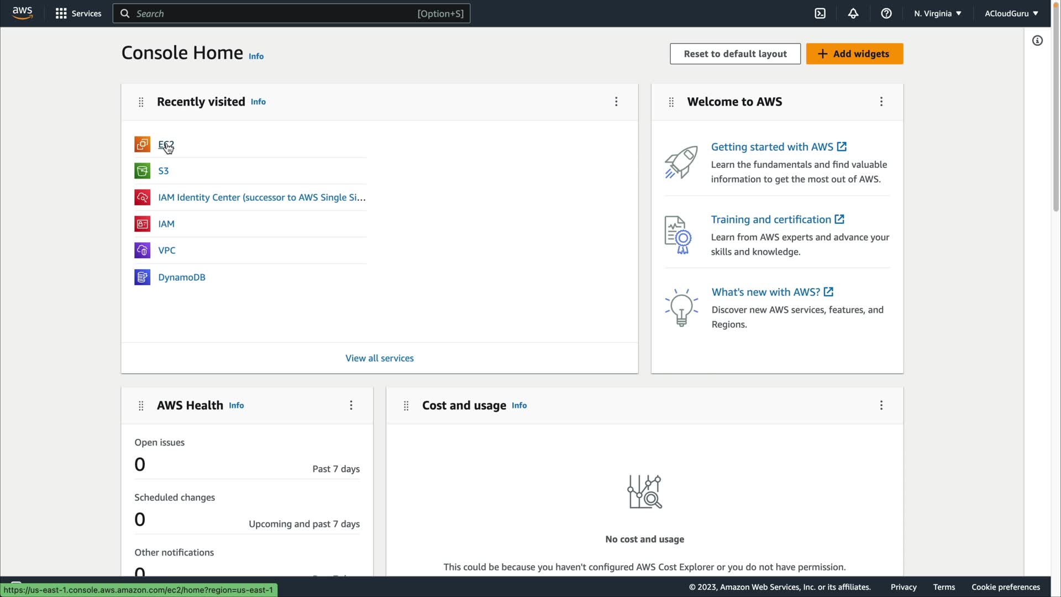1061x597 pixels.
Task: Expand the N. Virginia region dropdown
Action: click(938, 13)
